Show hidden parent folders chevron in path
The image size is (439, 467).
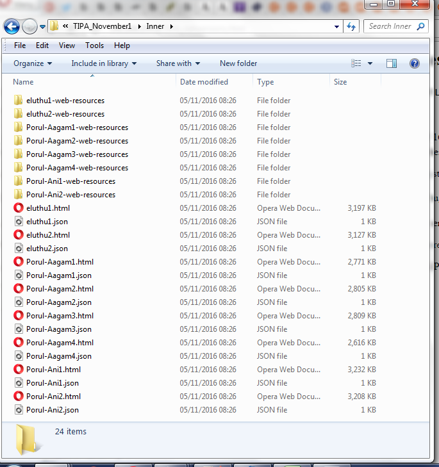(x=65, y=26)
